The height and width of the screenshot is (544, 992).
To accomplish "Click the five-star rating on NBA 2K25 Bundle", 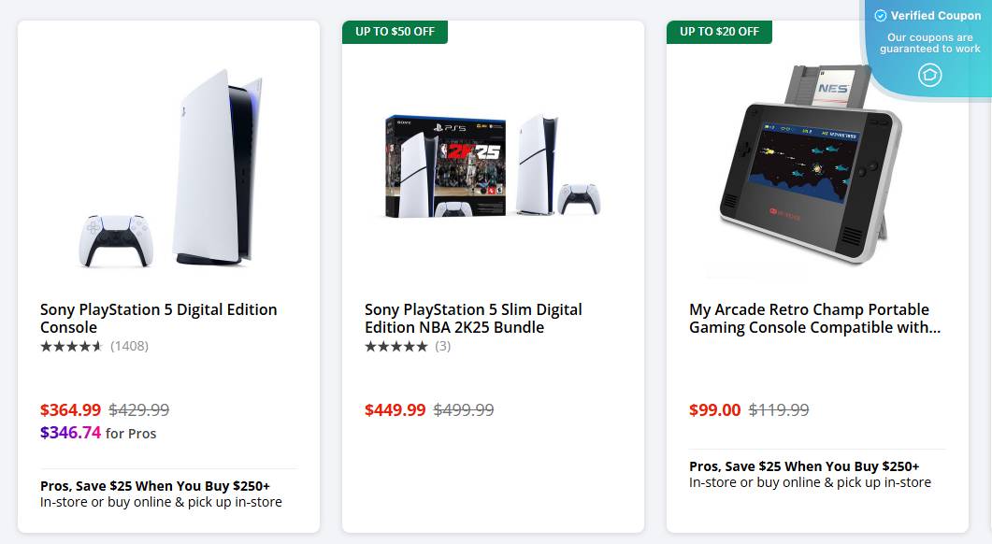I will point(396,345).
